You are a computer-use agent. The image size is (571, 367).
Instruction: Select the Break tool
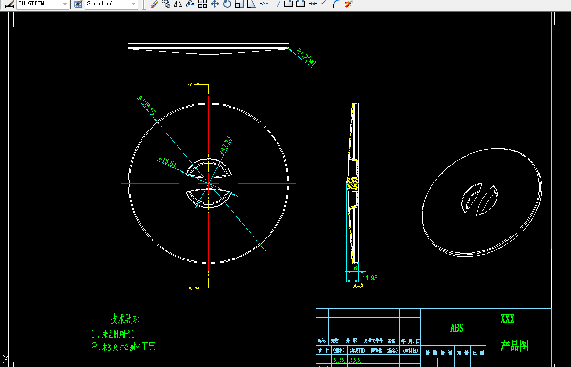(301, 4)
